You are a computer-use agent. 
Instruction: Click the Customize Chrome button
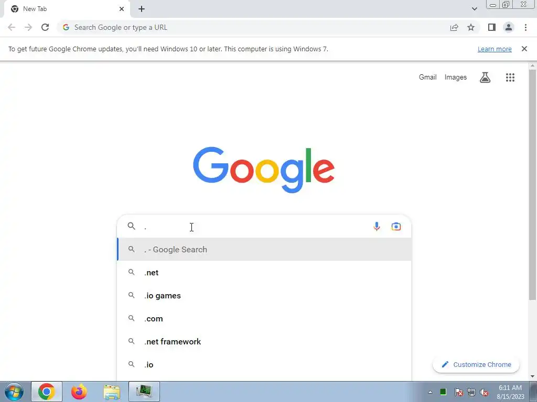pos(476,364)
